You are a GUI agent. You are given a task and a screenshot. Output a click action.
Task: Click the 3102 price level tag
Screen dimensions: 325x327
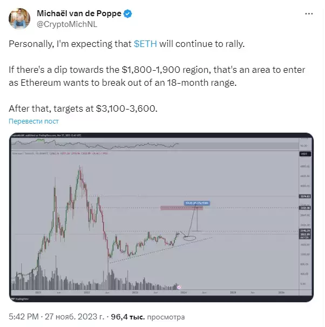click(305, 208)
